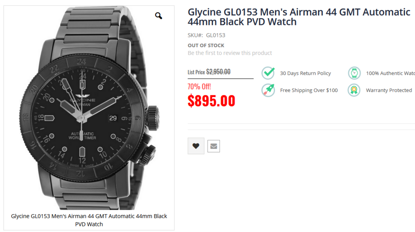Click the warranty ribbon badge icon

pyautogui.click(x=354, y=90)
